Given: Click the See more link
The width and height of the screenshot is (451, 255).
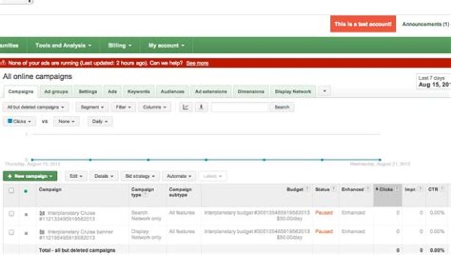Looking at the screenshot, I should (x=197, y=63).
